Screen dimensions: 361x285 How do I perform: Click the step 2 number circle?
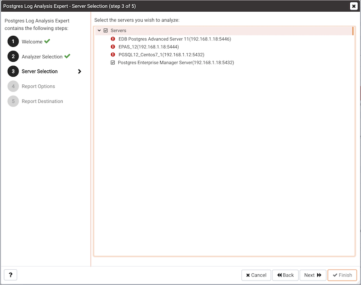13,56
